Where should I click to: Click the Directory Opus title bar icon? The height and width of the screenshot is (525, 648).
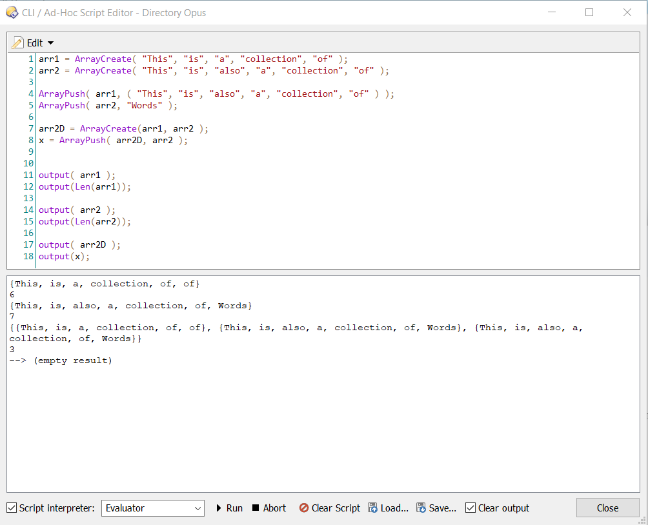12,12
